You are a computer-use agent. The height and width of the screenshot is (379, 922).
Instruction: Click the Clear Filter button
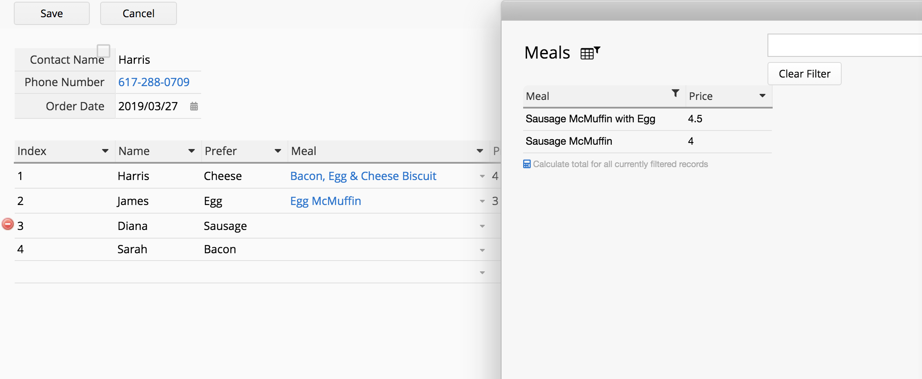(805, 74)
